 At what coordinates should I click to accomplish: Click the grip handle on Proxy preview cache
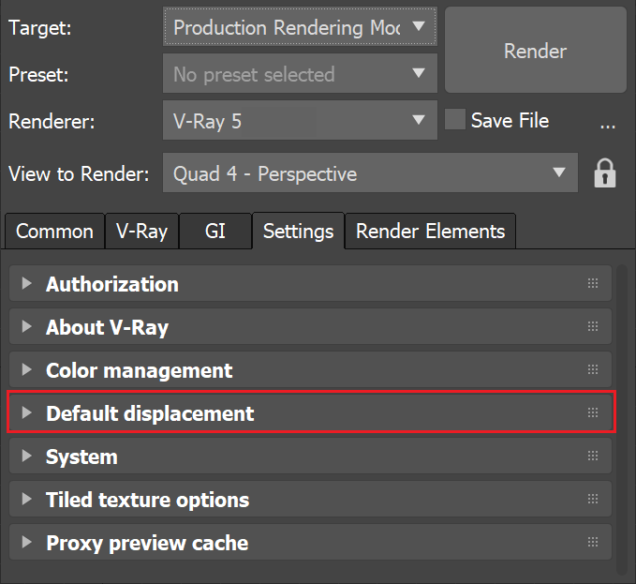pyautogui.click(x=592, y=543)
